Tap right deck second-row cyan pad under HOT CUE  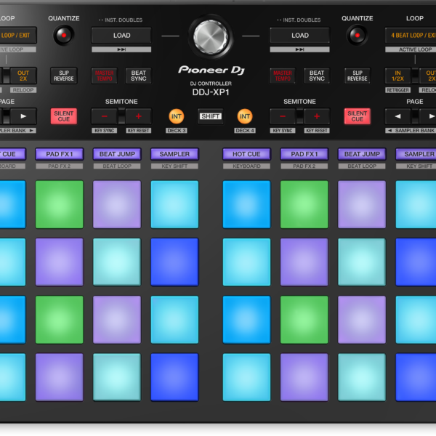pos(246,262)
